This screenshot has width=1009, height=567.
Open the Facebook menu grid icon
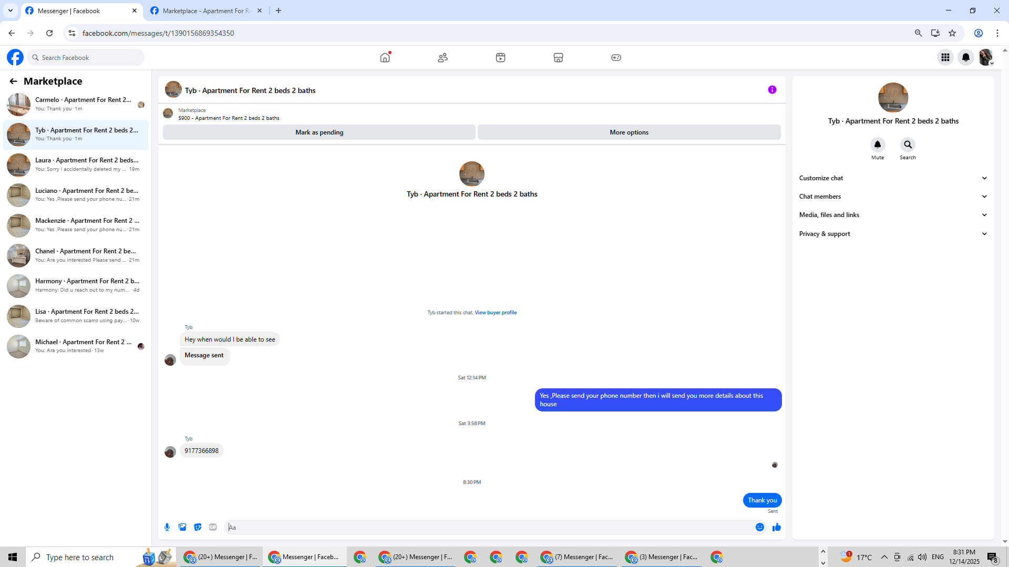(x=945, y=57)
